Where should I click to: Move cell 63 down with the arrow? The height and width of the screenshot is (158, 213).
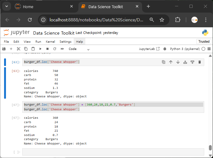pos(178,62)
